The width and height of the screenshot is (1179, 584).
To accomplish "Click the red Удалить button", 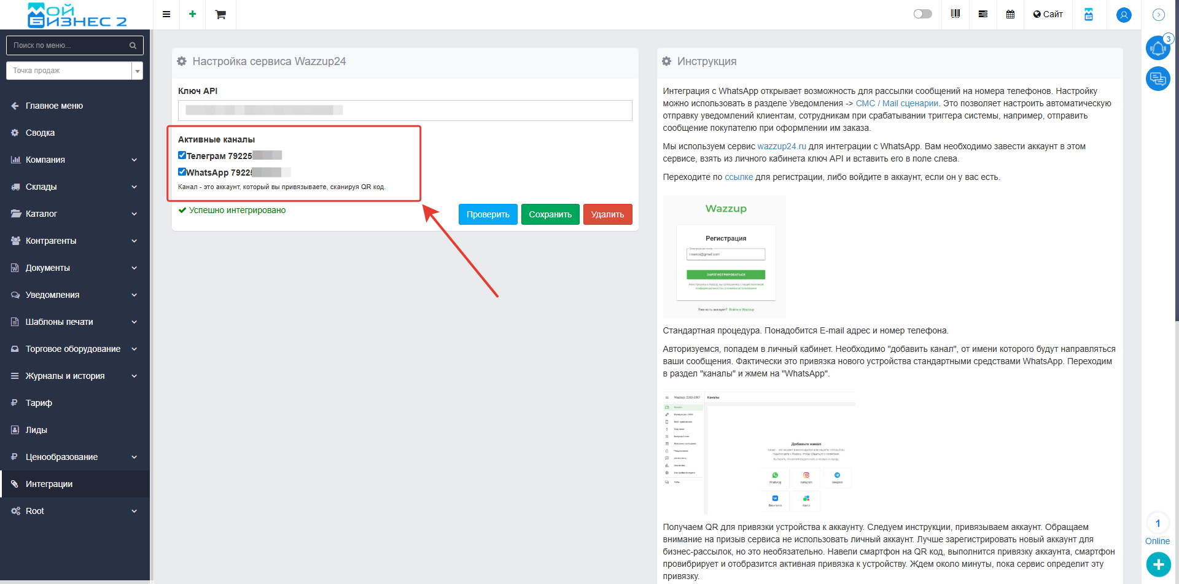I will click(x=607, y=214).
